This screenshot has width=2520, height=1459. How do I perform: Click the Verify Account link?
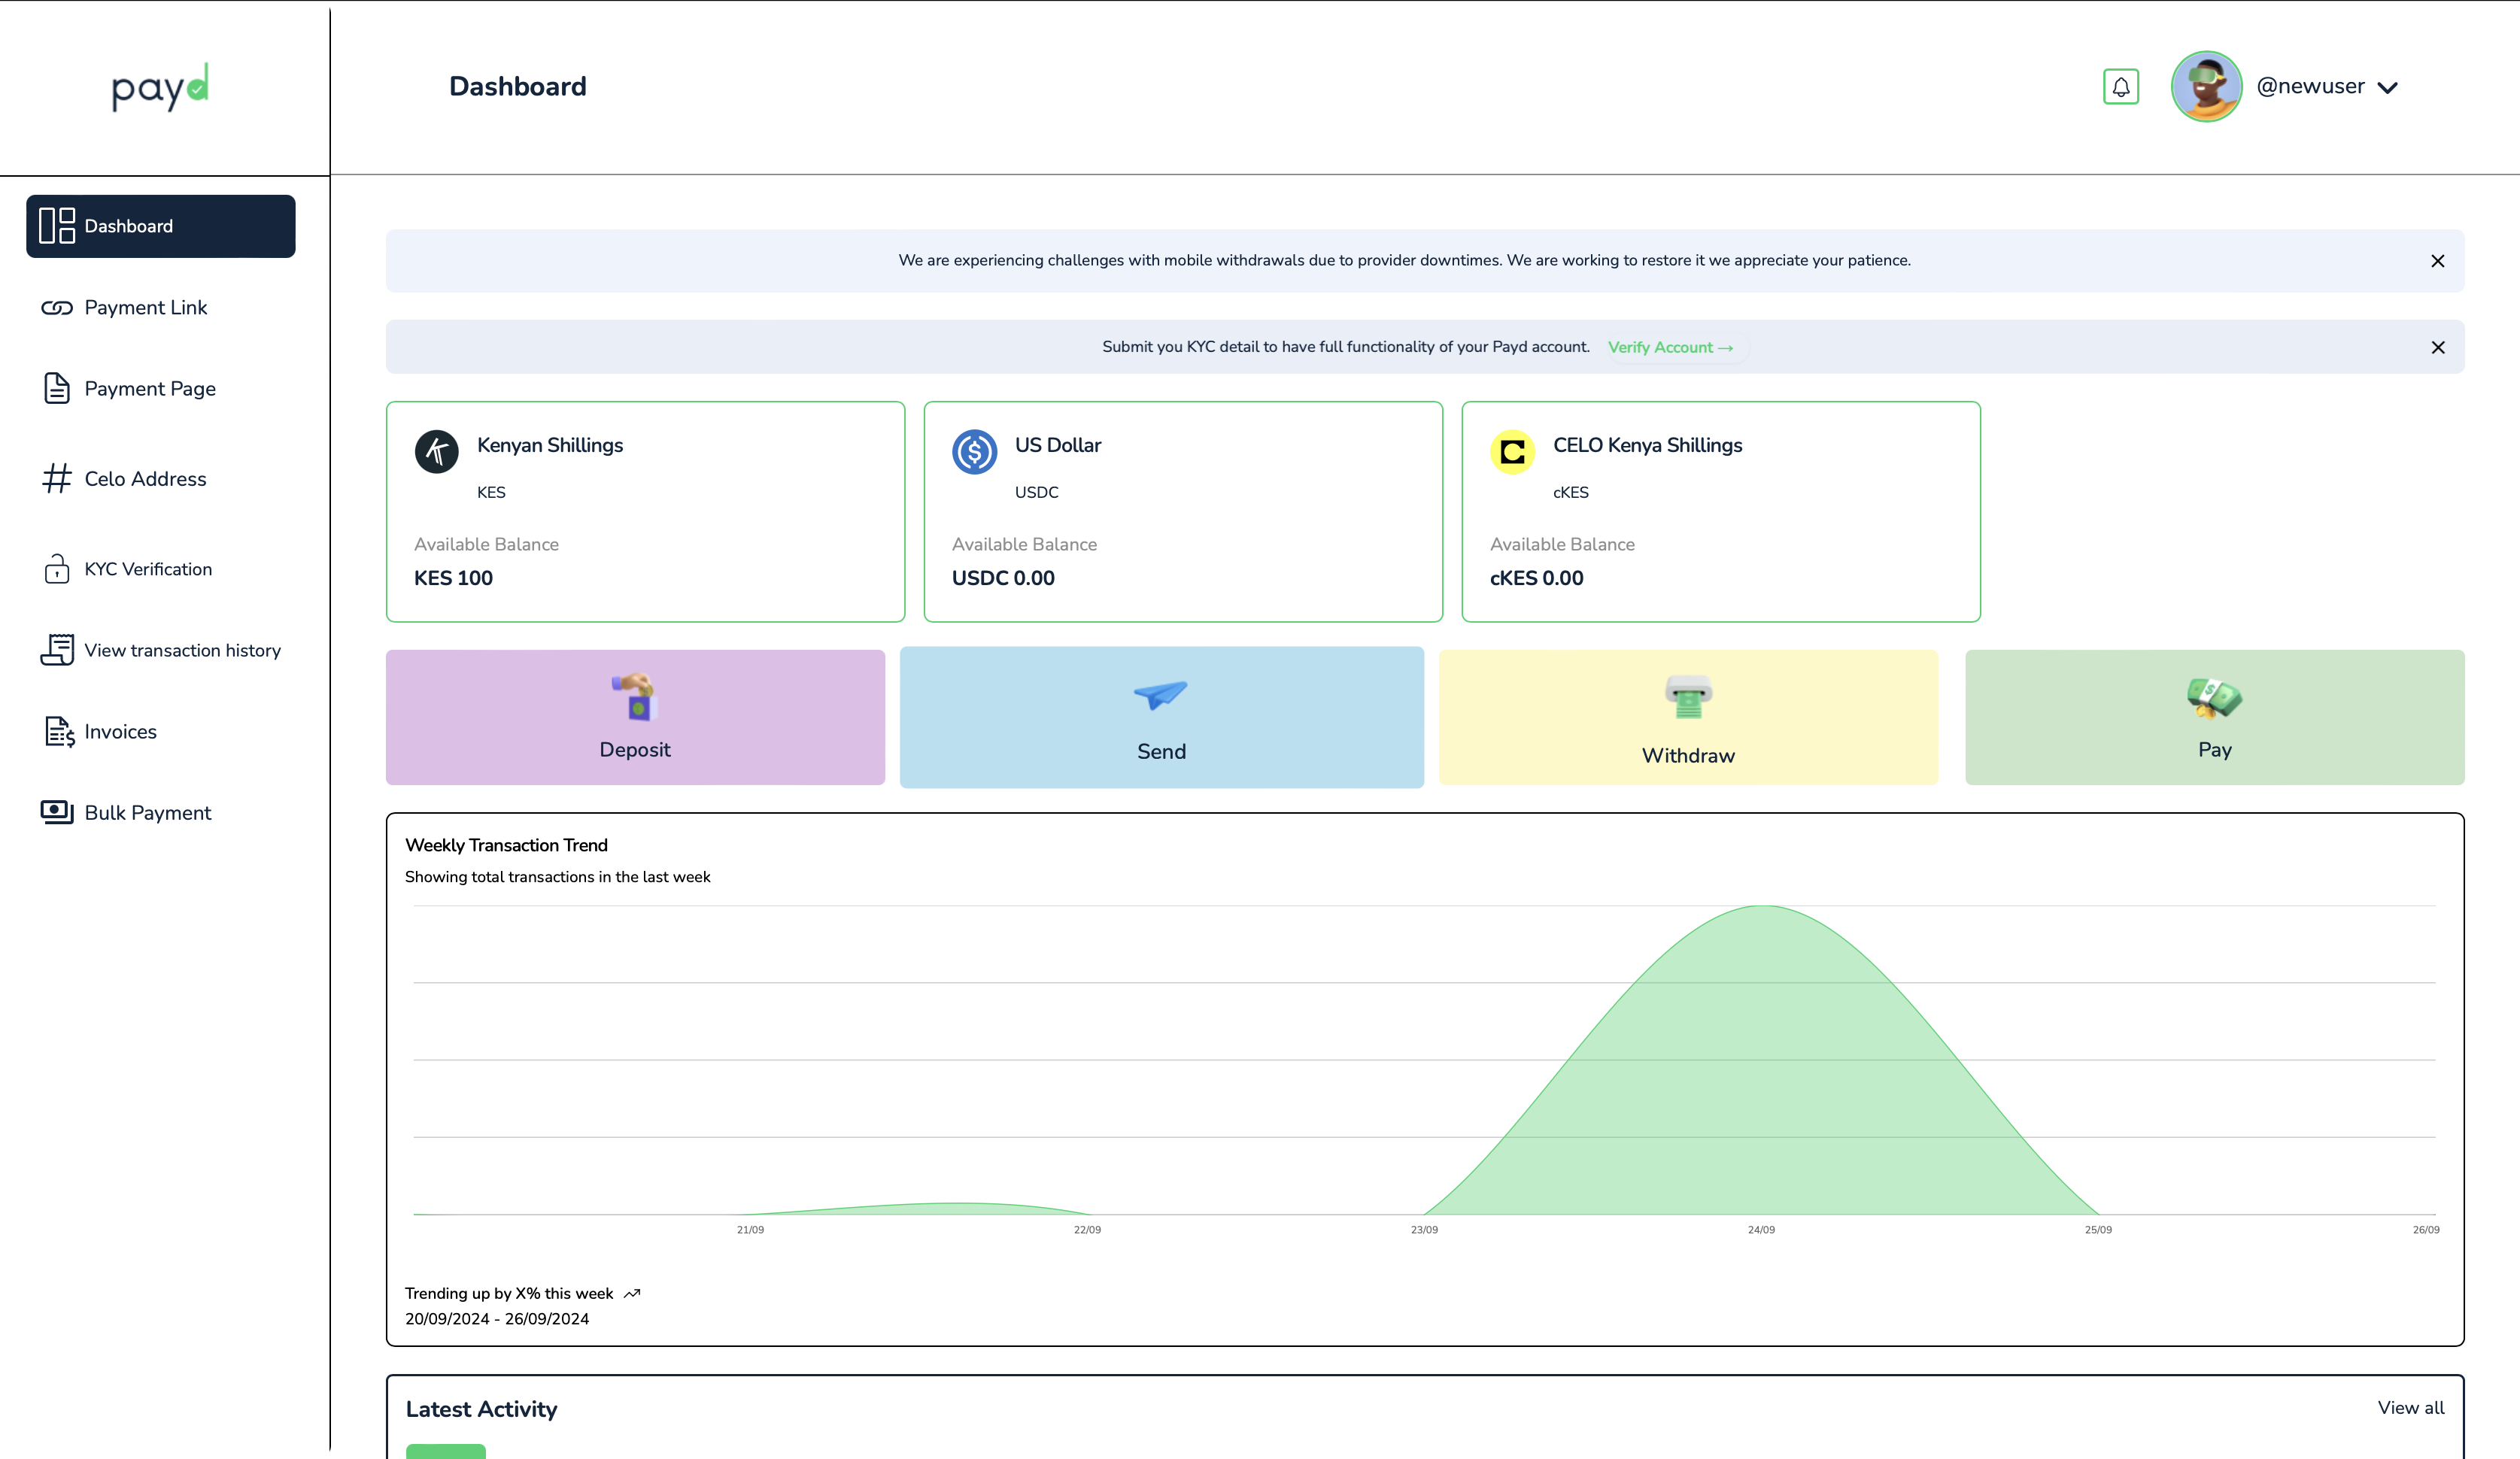click(x=1669, y=347)
